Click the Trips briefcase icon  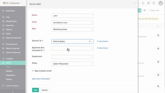click(3, 17)
